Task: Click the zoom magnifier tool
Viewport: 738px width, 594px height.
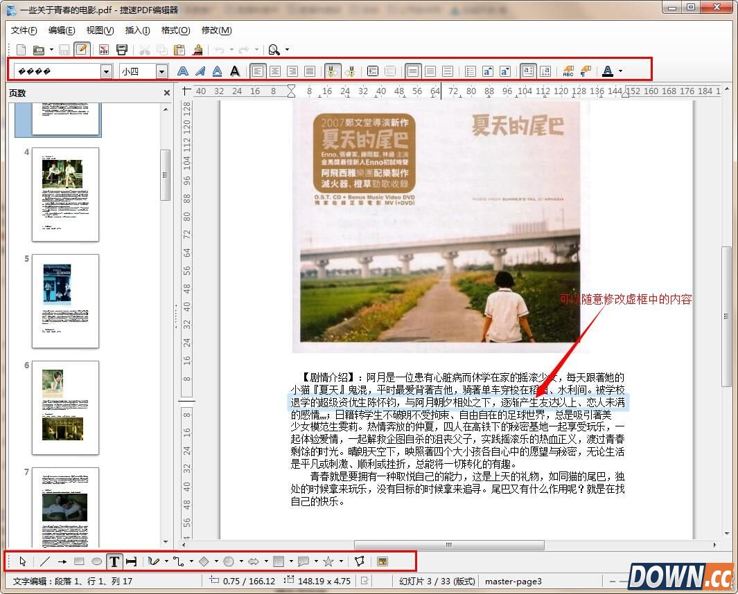Action: point(274,50)
